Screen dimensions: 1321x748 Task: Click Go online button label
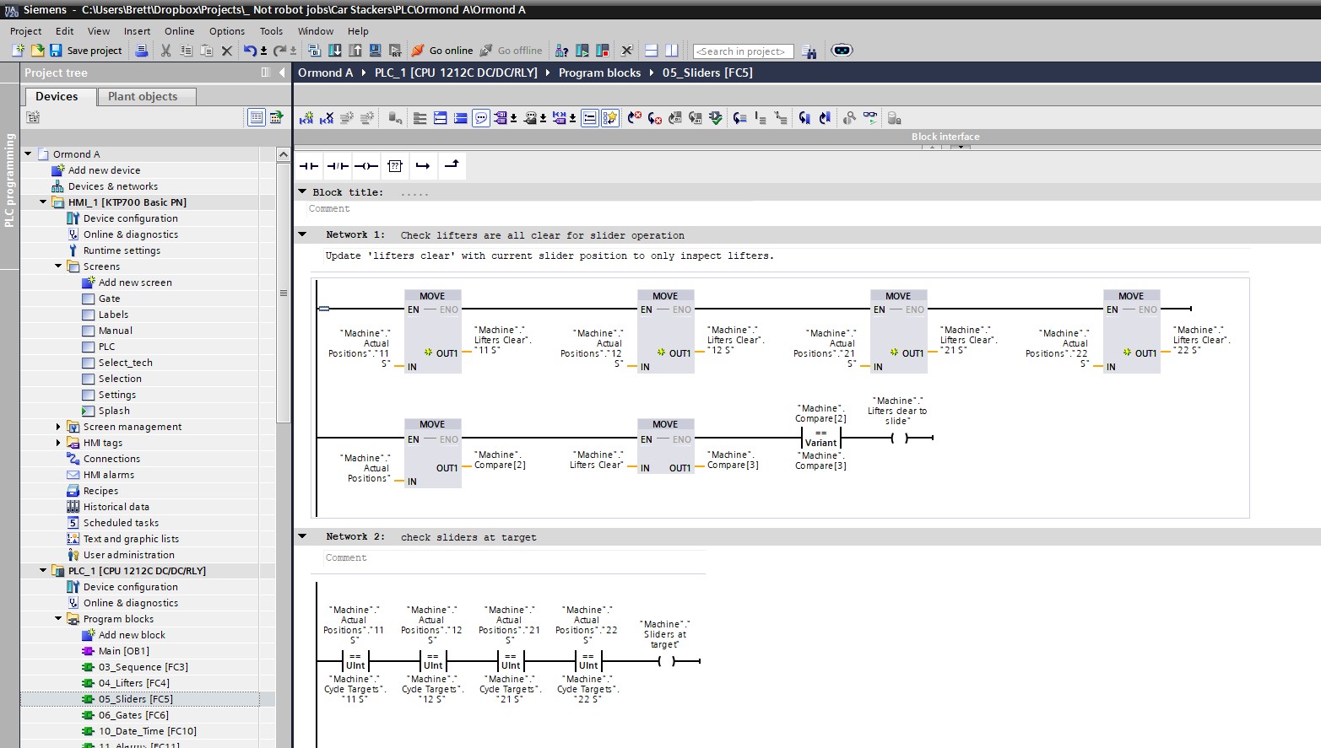(451, 51)
